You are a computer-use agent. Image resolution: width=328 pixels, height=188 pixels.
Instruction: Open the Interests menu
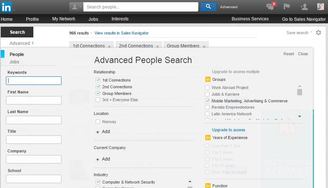[120, 19]
